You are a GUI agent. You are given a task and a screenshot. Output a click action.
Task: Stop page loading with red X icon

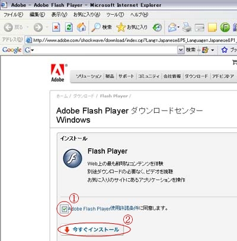56,27
